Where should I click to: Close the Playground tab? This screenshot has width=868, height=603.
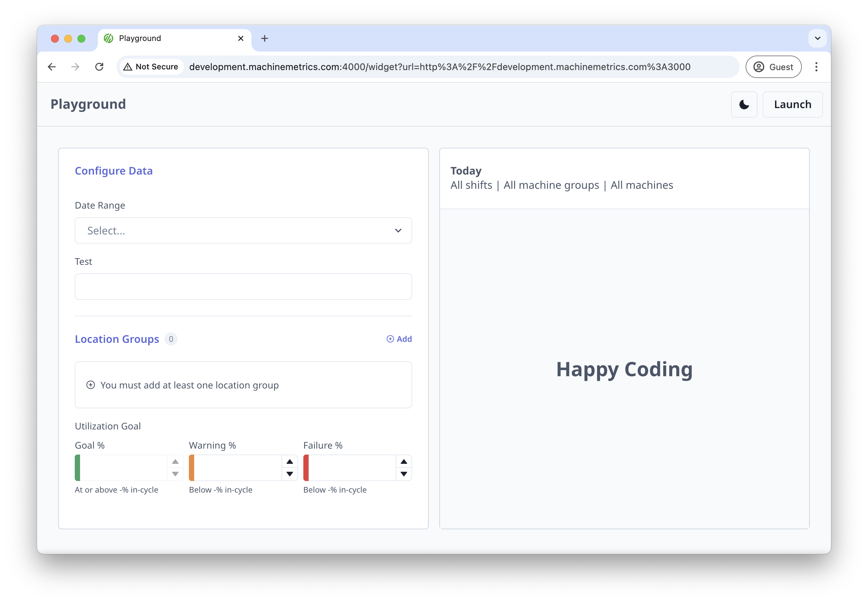(x=241, y=39)
